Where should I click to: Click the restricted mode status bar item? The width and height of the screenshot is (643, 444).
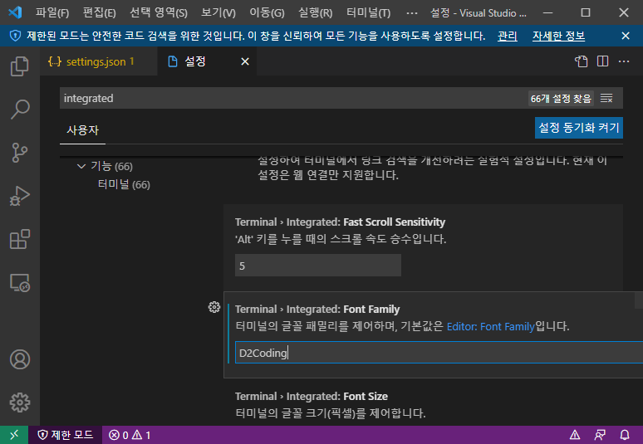coord(65,435)
